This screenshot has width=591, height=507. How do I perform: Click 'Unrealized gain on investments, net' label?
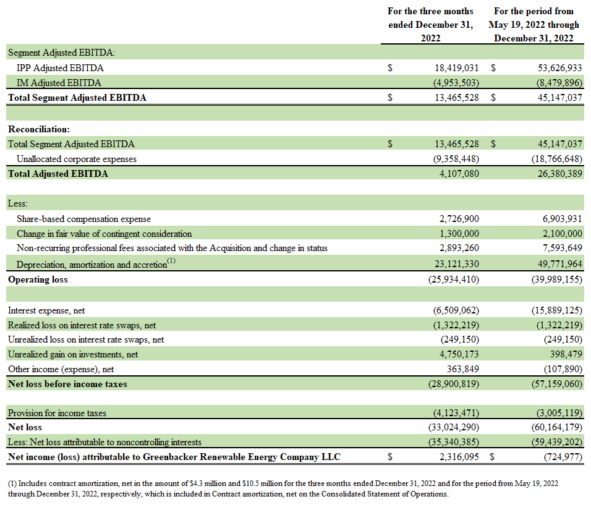[x=73, y=354]
